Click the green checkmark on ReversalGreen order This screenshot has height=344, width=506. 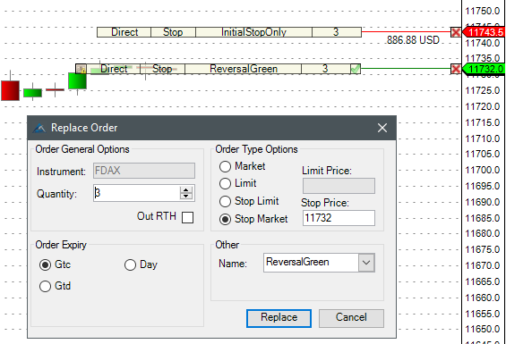[x=356, y=69]
